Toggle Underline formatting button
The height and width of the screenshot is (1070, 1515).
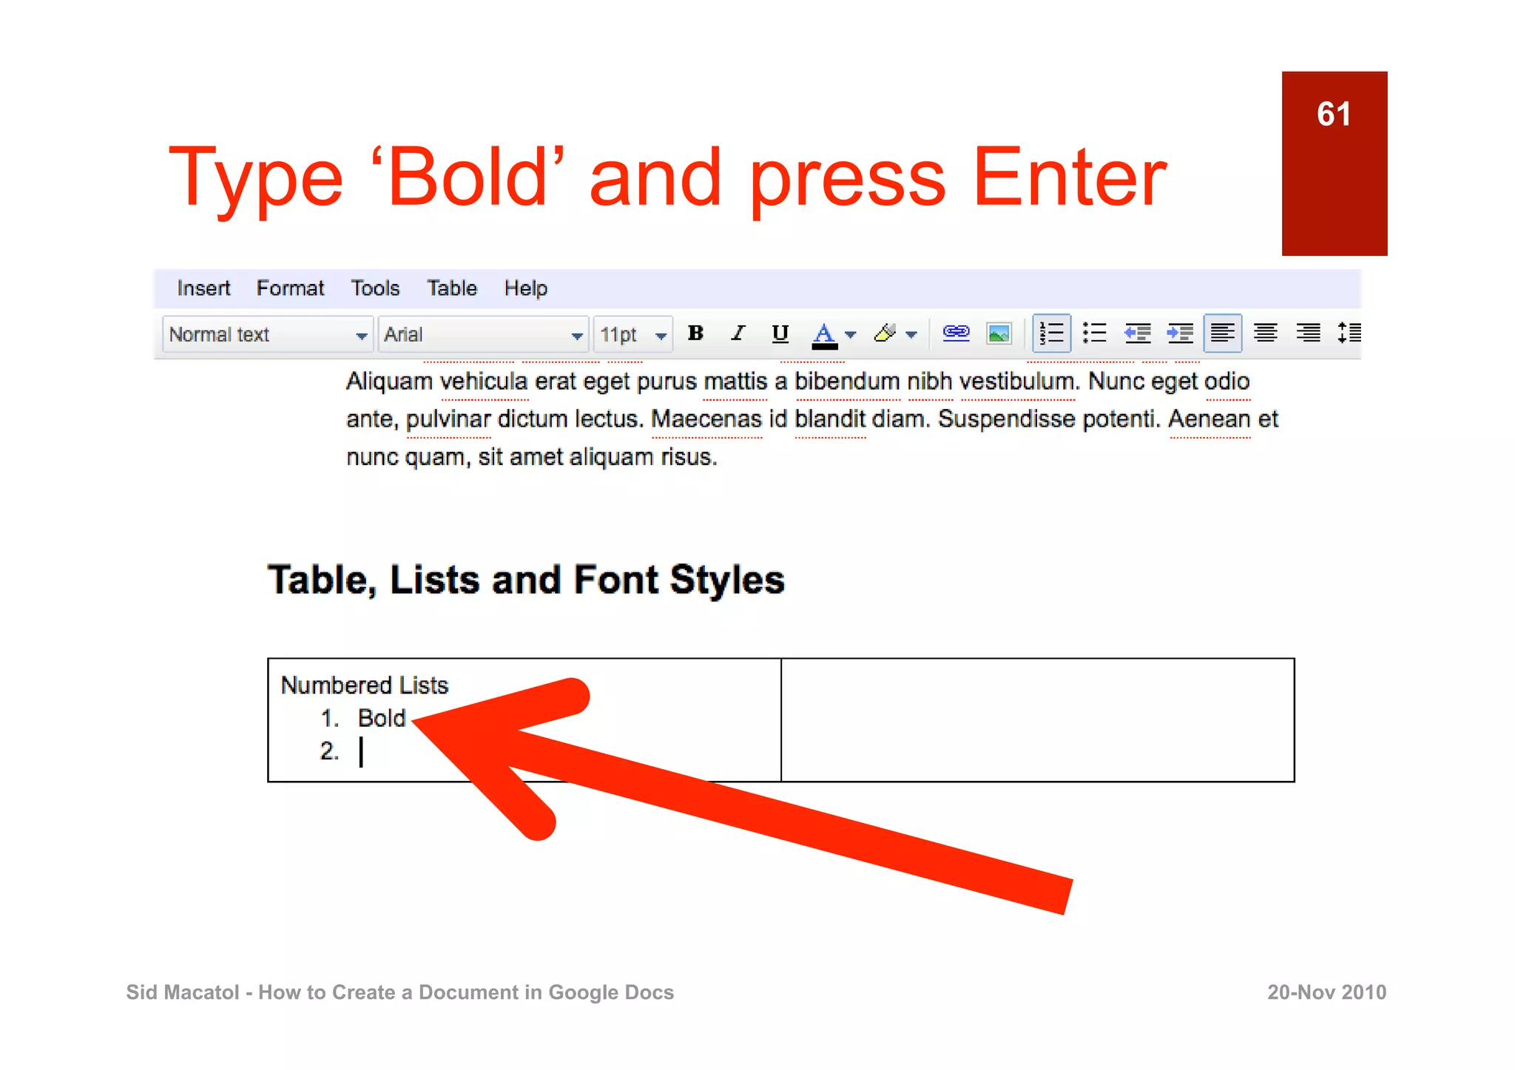[x=780, y=333]
